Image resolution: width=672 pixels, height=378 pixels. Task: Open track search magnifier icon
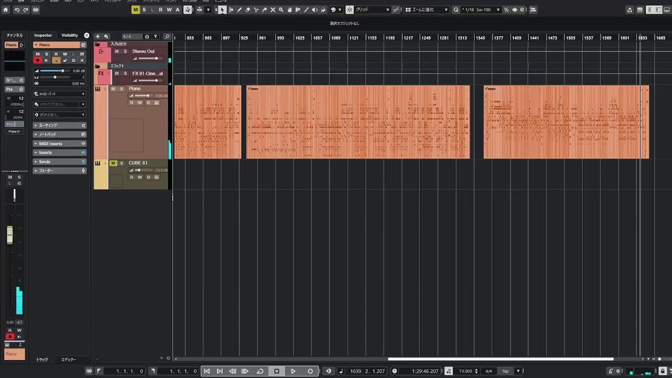click(167, 37)
